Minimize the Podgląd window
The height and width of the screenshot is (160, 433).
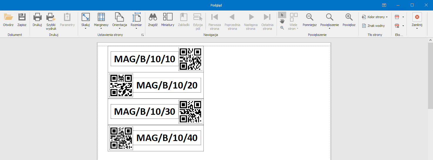[x=398, y=5]
